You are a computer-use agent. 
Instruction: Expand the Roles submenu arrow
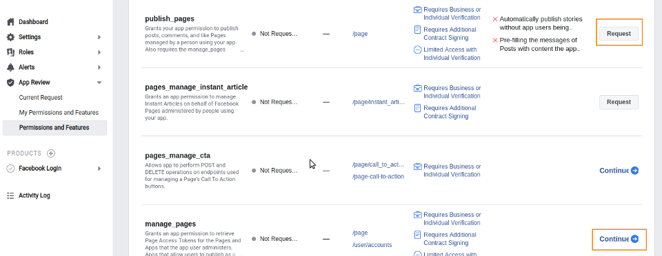(x=99, y=52)
